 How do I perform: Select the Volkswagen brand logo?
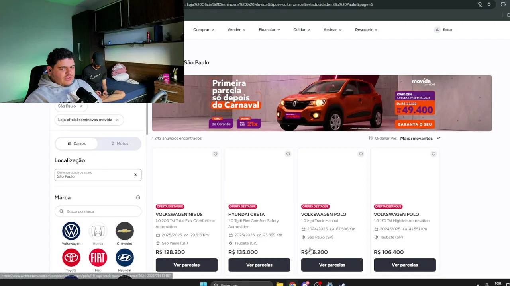(x=71, y=231)
